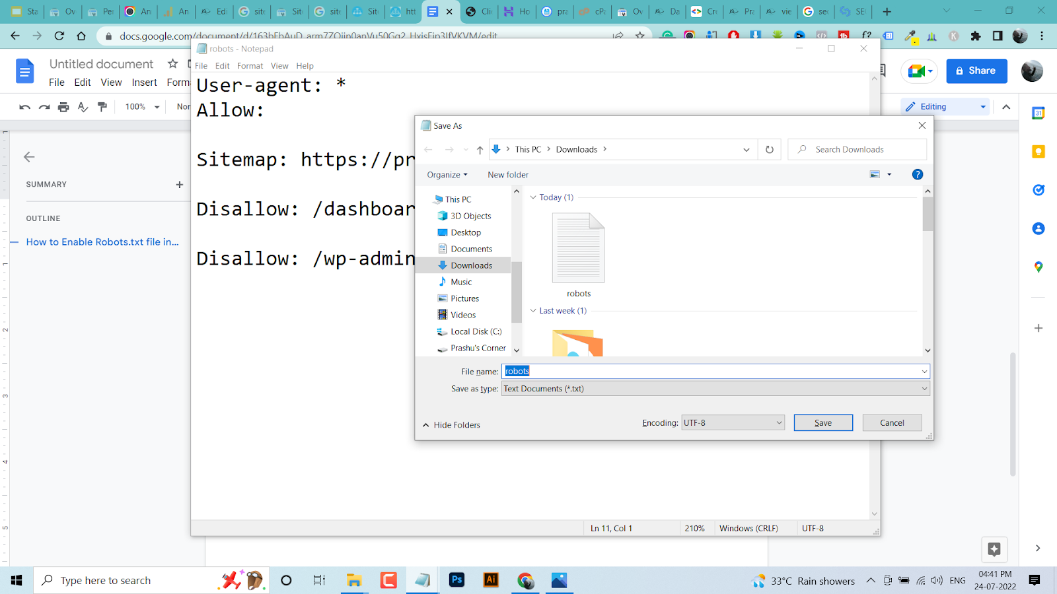Go up one folder level in Save As
The height and width of the screenshot is (594, 1057).
click(480, 150)
